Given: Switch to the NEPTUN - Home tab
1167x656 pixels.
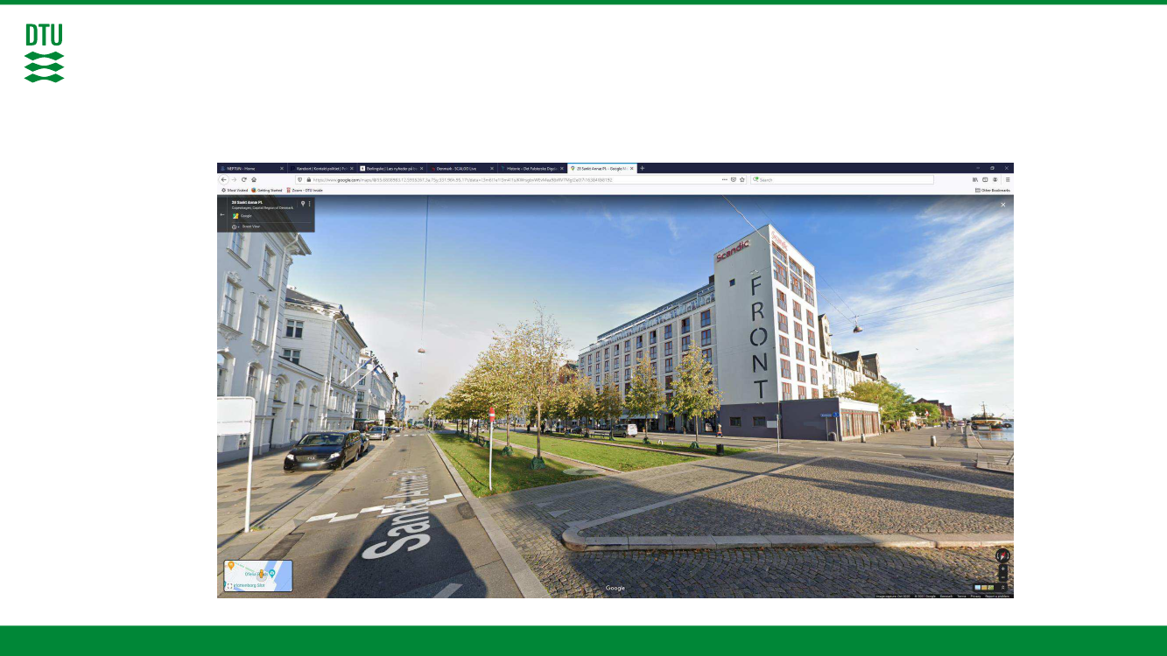Looking at the screenshot, I should point(251,168).
